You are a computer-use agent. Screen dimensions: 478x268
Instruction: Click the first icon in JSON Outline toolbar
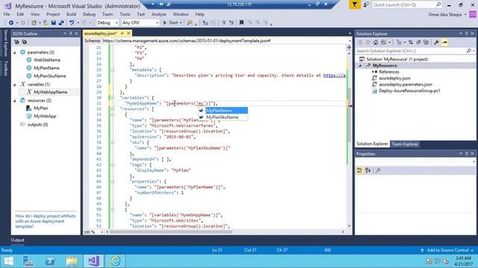16,42
